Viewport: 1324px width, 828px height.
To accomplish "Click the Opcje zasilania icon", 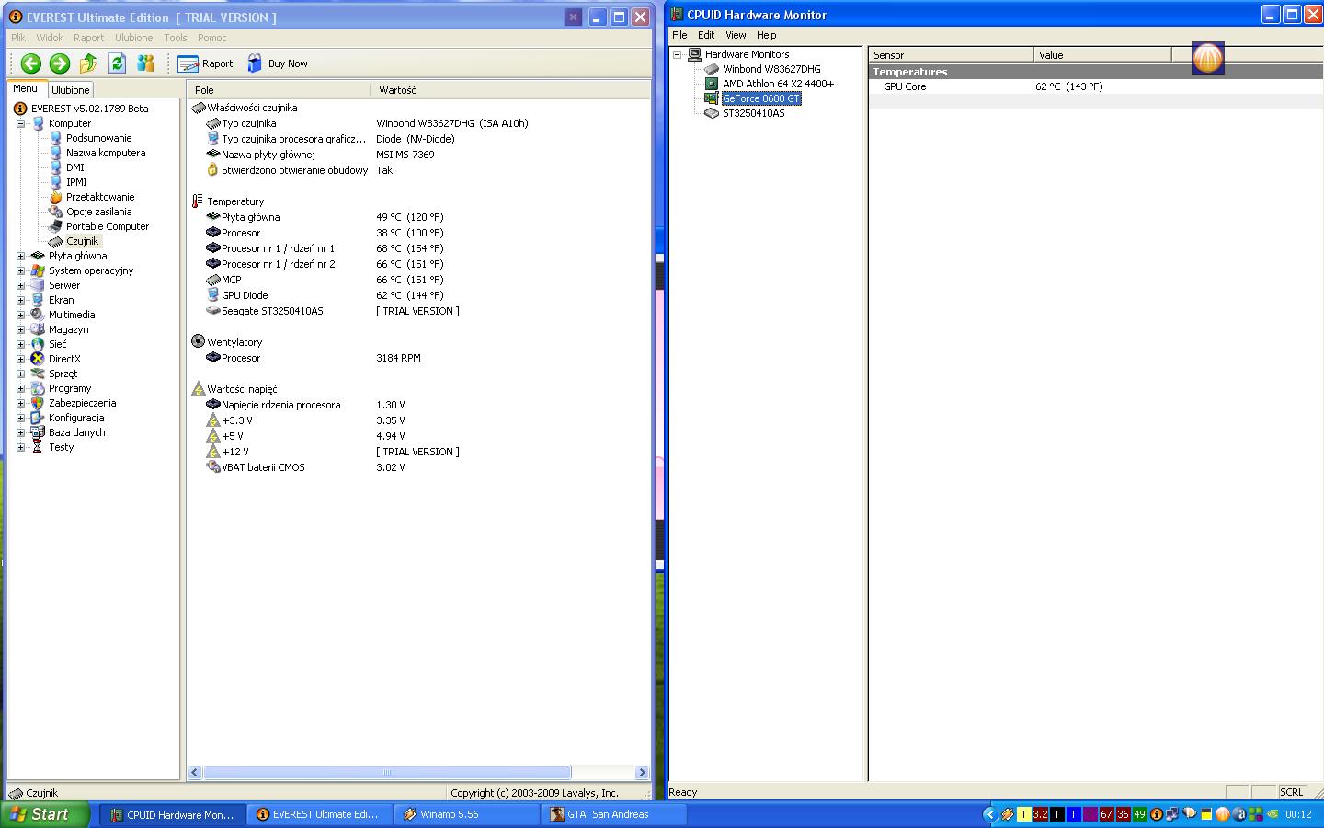I will pyautogui.click(x=55, y=212).
